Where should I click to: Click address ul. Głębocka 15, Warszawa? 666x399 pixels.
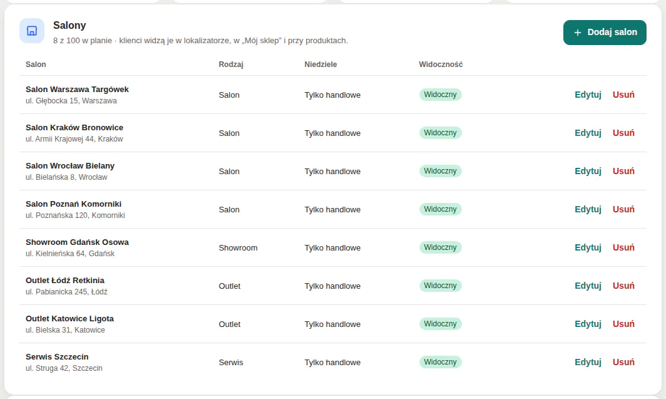point(71,101)
